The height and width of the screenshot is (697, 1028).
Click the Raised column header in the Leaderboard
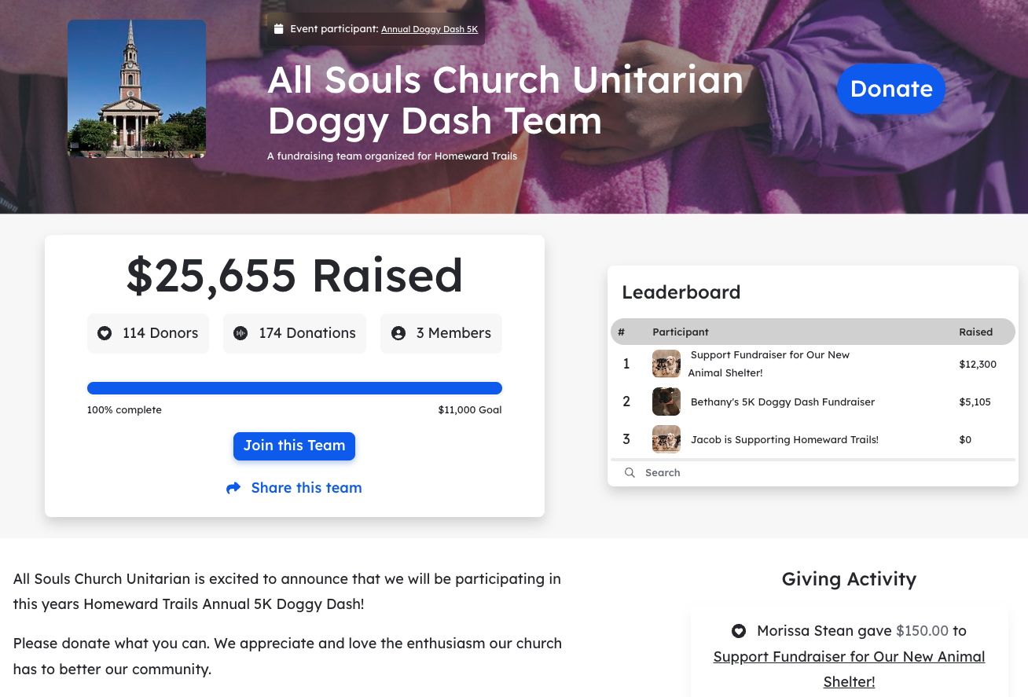(x=975, y=332)
